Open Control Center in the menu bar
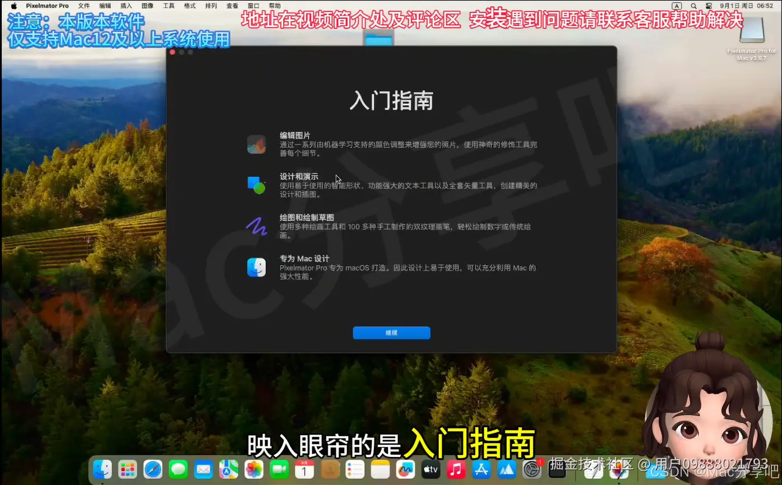The width and height of the screenshot is (782, 485). [710, 6]
